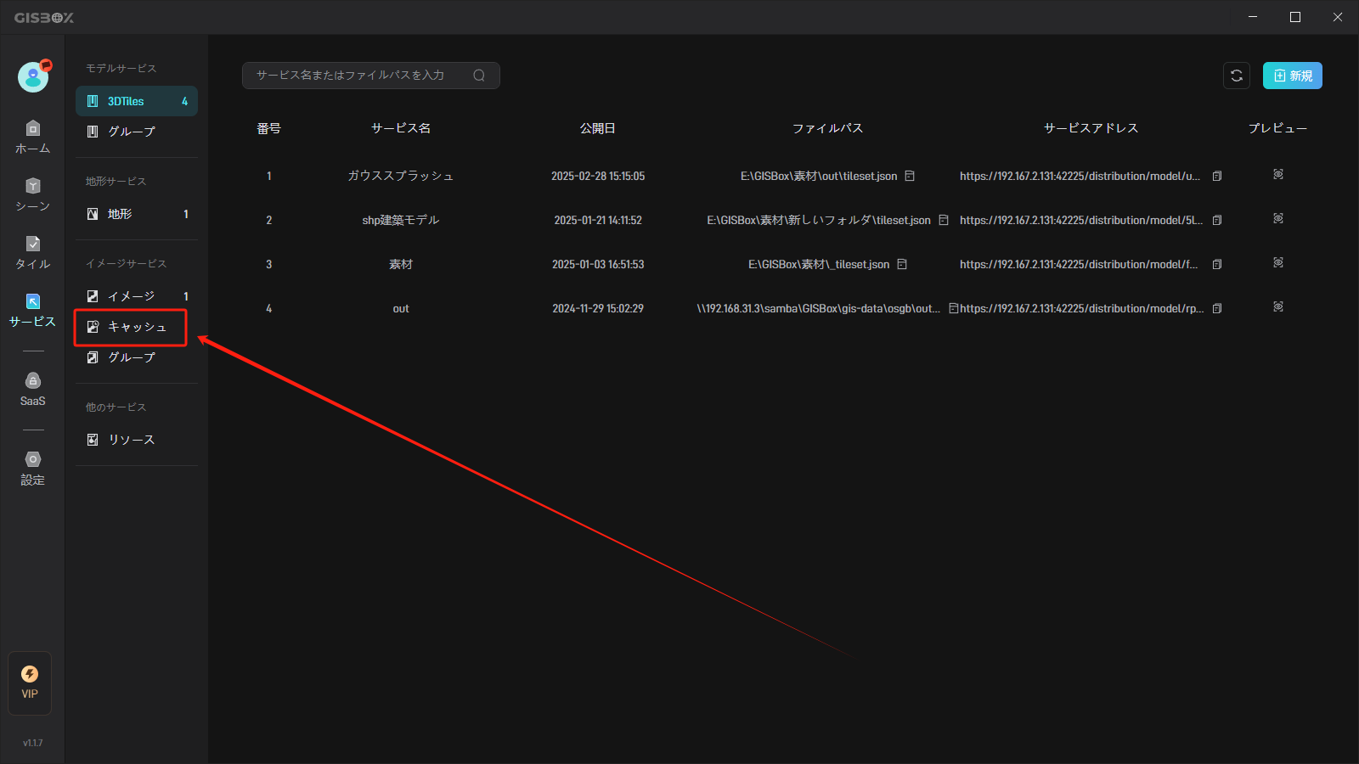This screenshot has height=764, width=1359.
Task: Copy service address of ガウススプラッシュ
Action: coord(1217,176)
